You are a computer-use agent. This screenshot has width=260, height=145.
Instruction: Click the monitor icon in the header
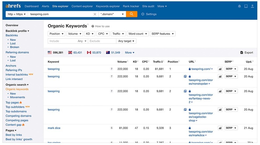pos(246,6)
